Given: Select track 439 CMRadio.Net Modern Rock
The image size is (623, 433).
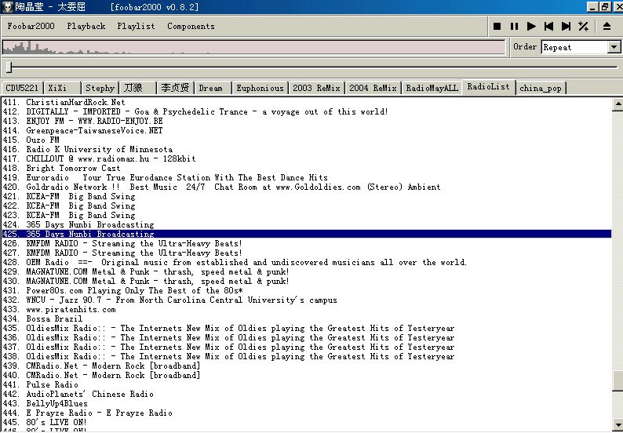Looking at the screenshot, I should [306, 366].
